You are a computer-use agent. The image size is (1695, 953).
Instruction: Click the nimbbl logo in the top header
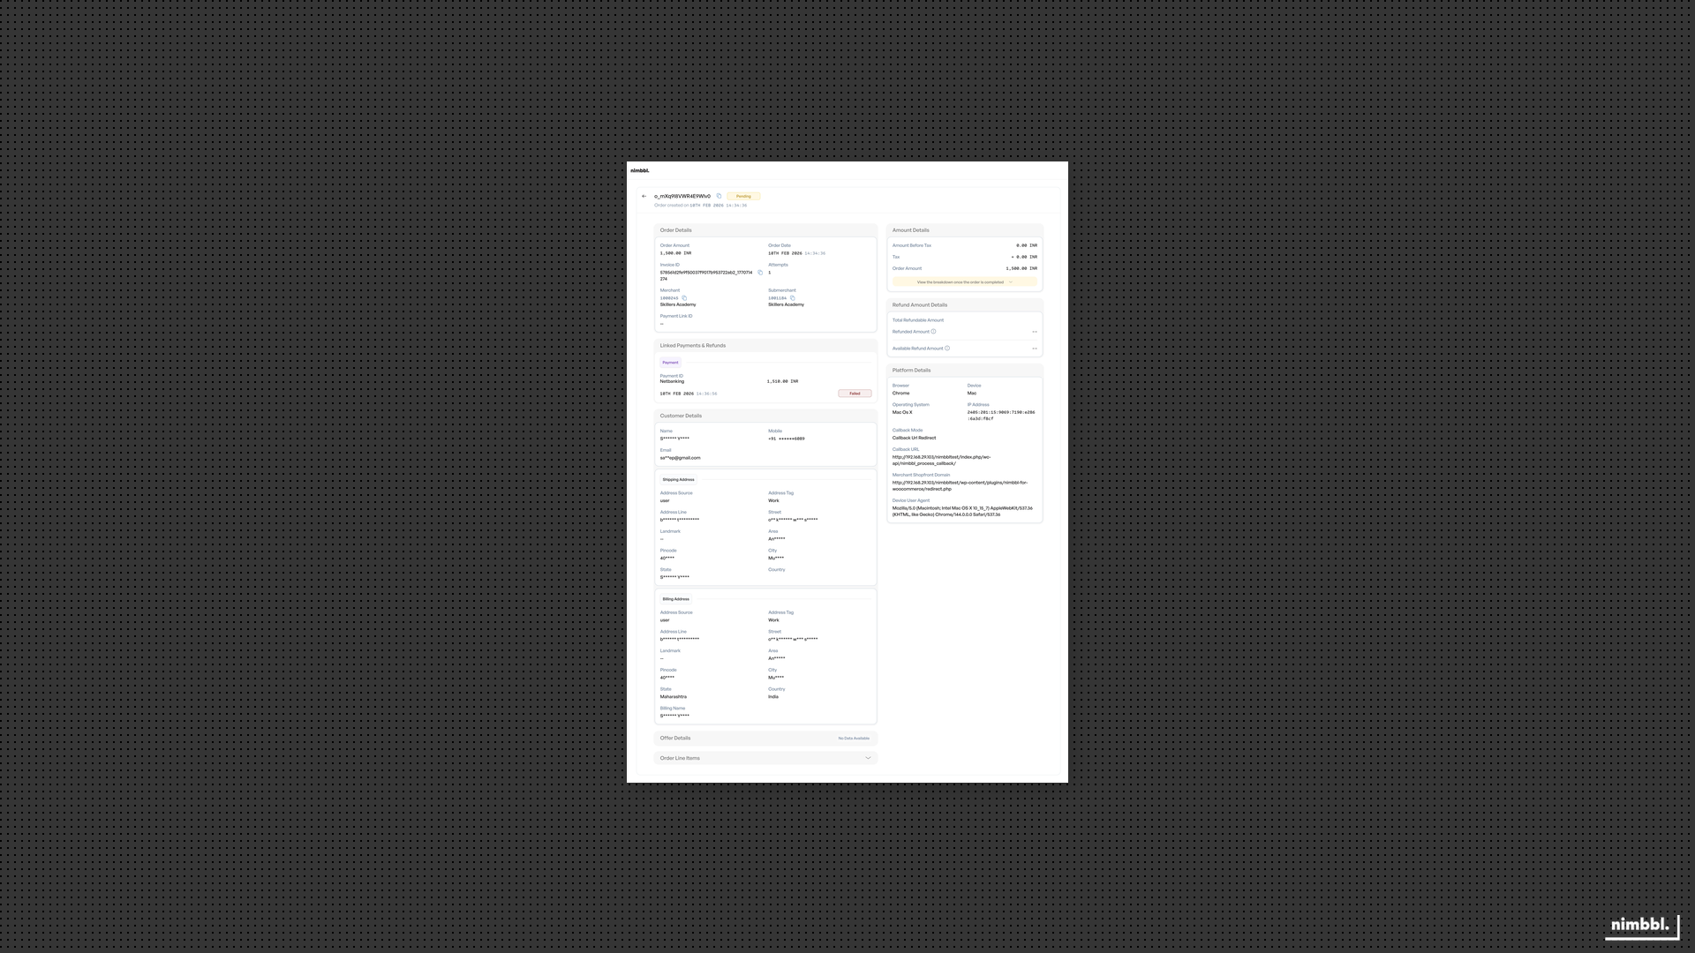click(x=641, y=170)
